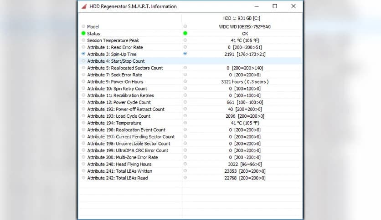381x220 pixels.
Task: Click the 3121 hours ( 0.3 years ) value
Action: point(245,82)
